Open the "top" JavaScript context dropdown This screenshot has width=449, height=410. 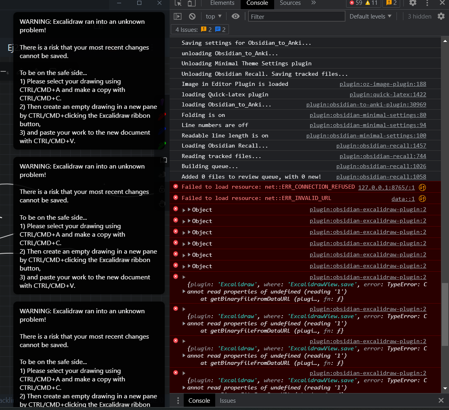pos(213,16)
